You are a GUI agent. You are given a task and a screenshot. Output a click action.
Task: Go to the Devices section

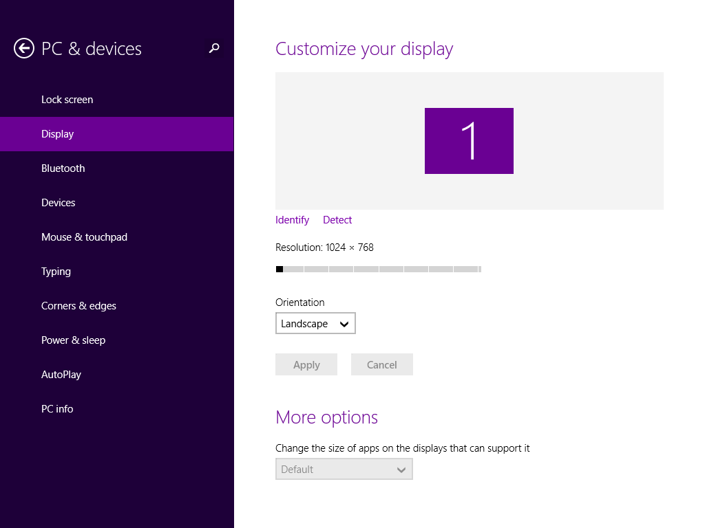point(117,203)
